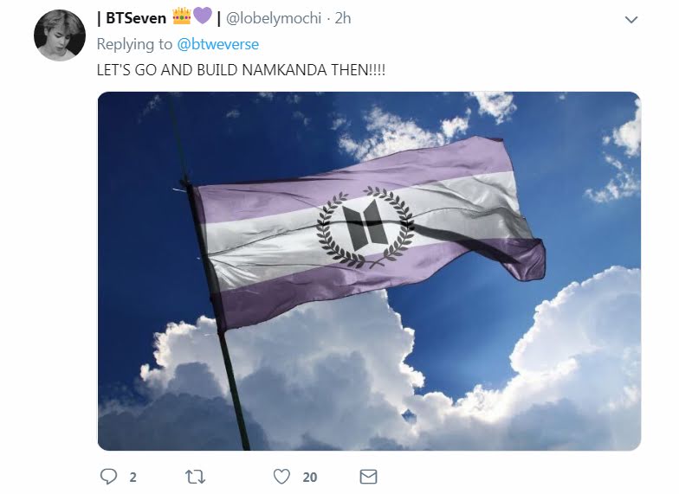The image size is (679, 494).
Task: Enlarge the purple flag photo attachment
Action: 369,271
